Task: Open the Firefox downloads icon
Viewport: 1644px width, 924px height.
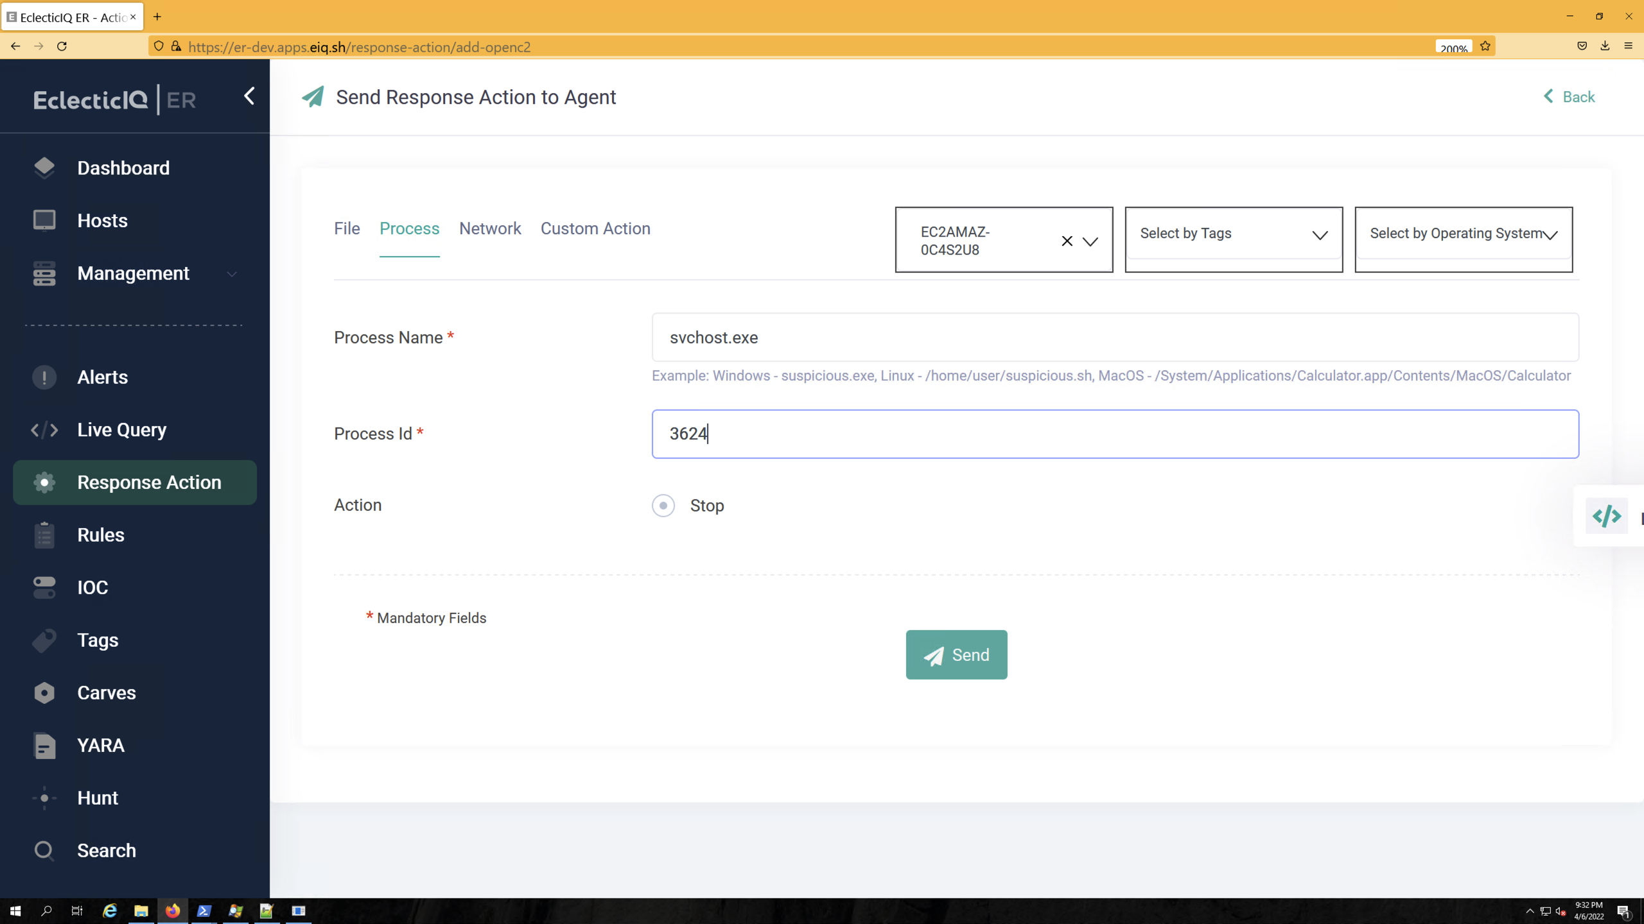Action: (1605, 46)
